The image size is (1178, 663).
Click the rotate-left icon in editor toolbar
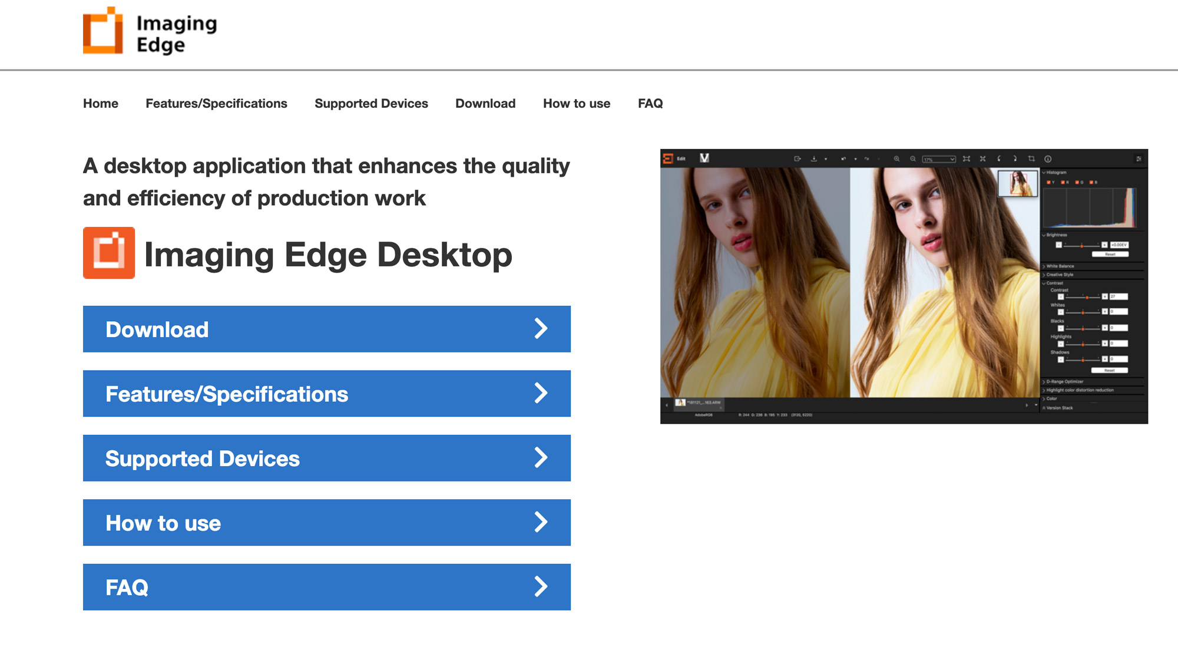tap(999, 159)
